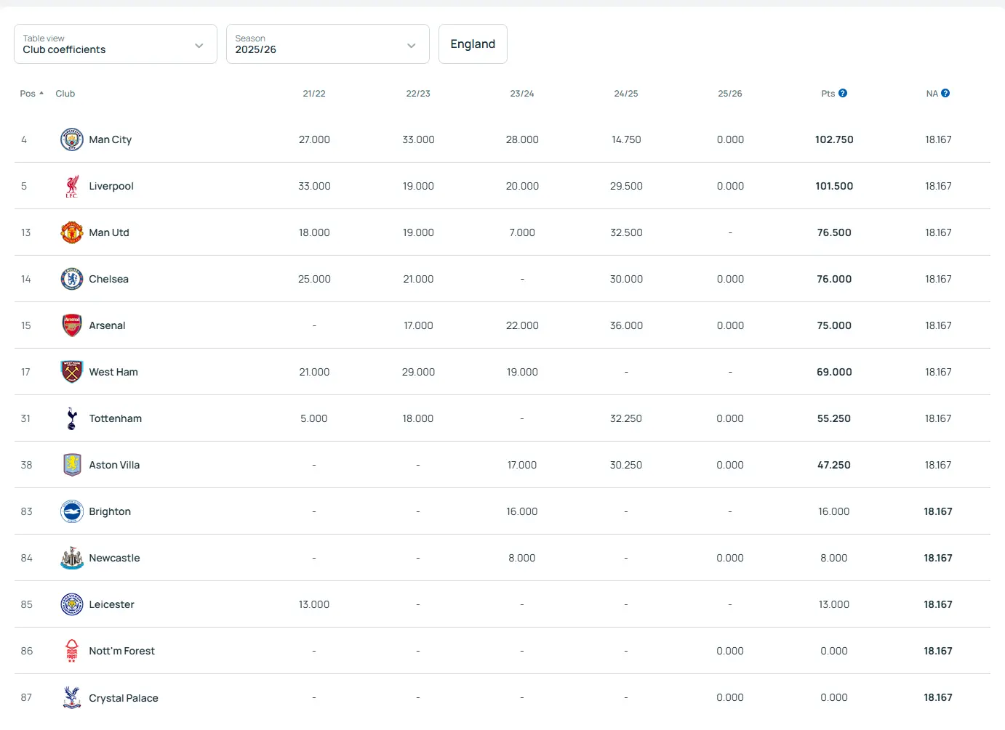Open the Table view dropdown
This screenshot has height=730, width=1005.
[x=116, y=44]
